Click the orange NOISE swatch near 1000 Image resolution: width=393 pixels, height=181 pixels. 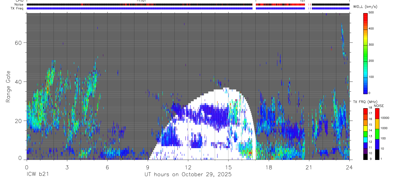[377, 124]
